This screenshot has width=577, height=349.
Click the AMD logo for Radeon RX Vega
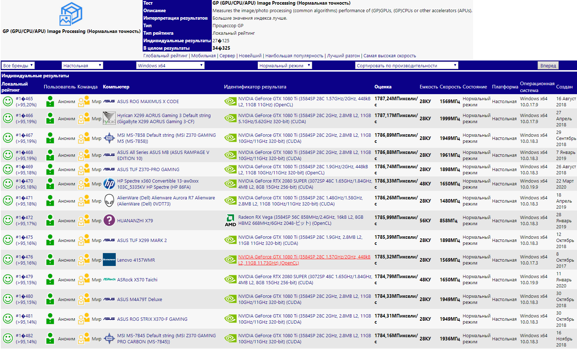tap(230, 220)
